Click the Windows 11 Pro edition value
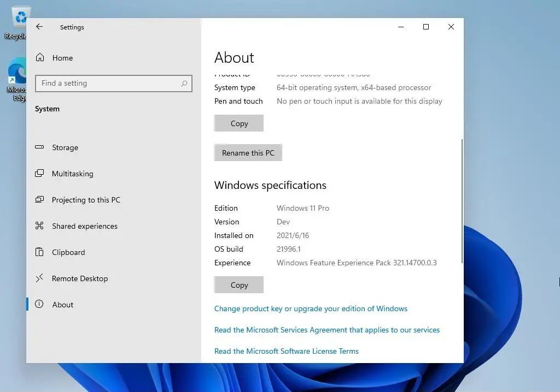Image resolution: width=560 pixels, height=392 pixels. click(x=303, y=208)
